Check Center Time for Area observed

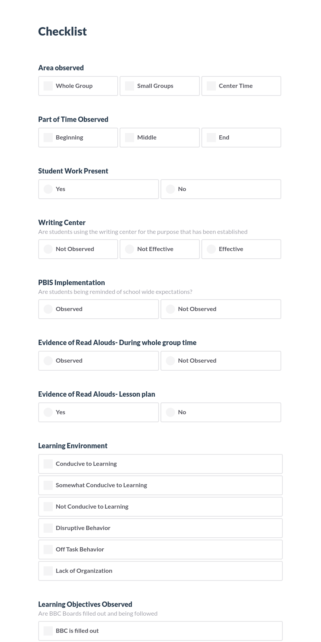(x=211, y=86)
